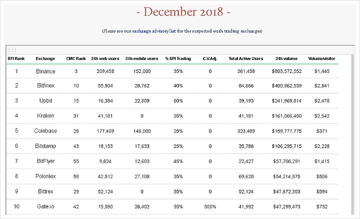Click Binance 24h volume $603,572,552
The image size is (360, 219).
pos(286,71)
